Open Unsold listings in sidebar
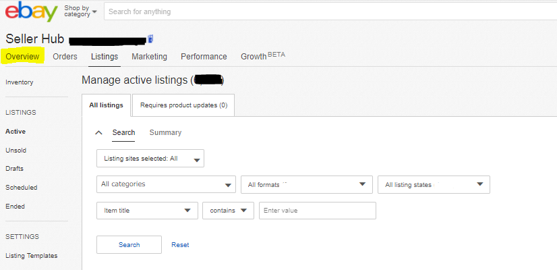 tap(16, 151)
